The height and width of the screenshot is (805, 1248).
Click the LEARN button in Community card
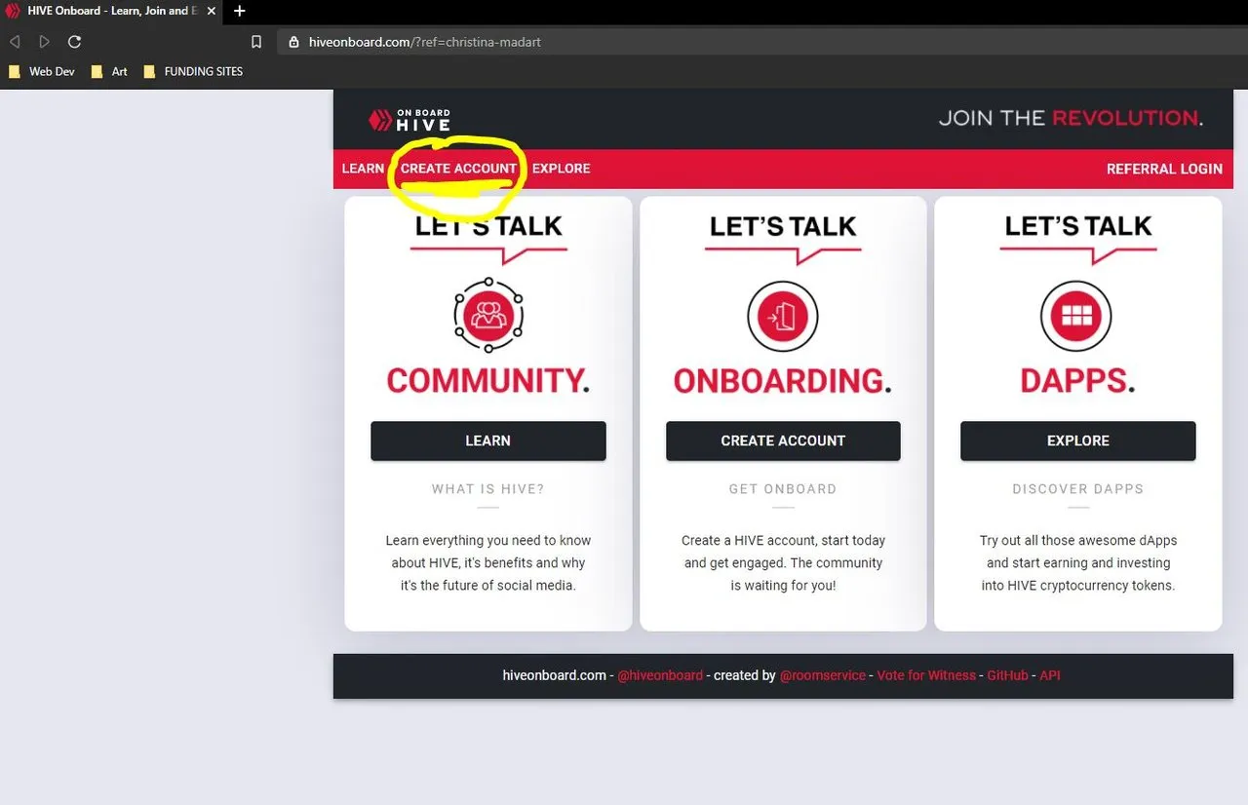(x=488, y=441)
